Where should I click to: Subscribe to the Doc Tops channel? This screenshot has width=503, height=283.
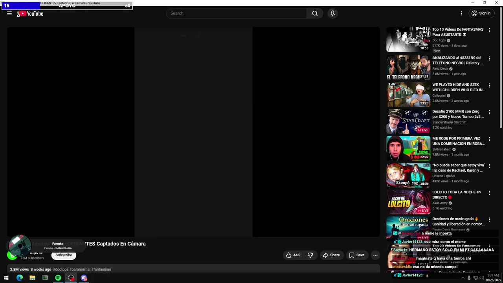click(64, 255)
